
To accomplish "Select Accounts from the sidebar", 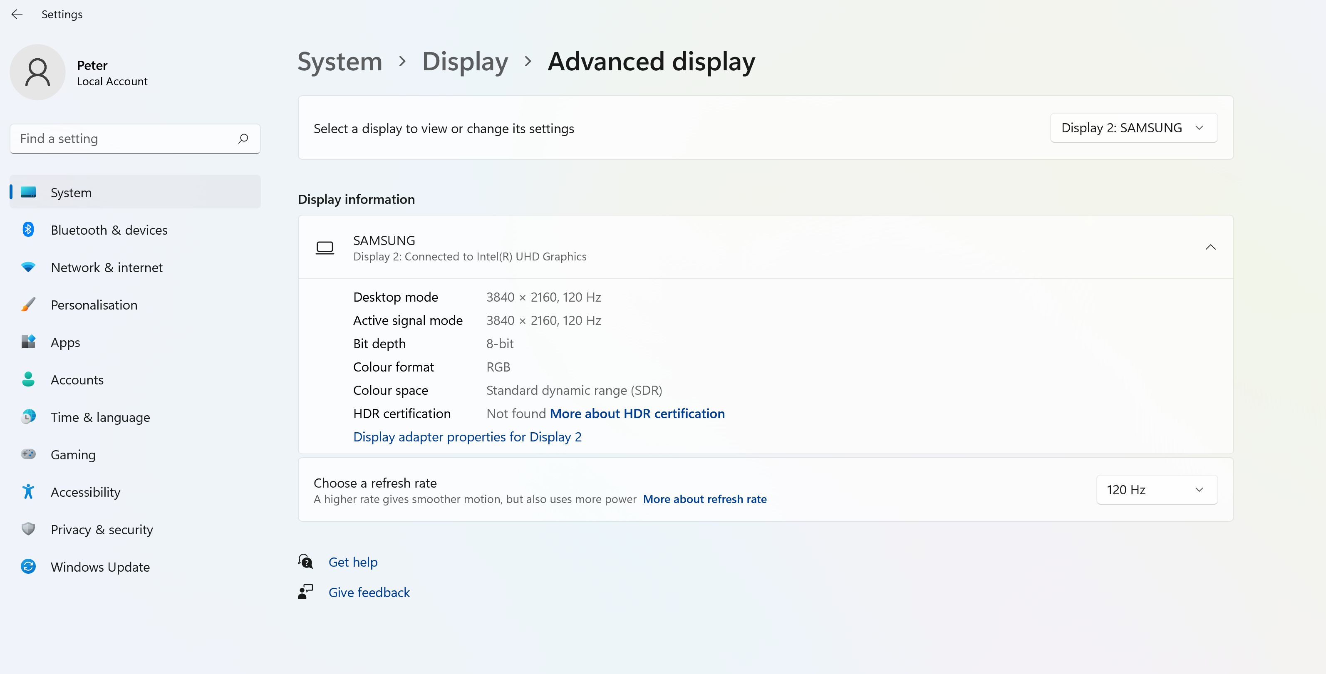I will click(77, 380).
